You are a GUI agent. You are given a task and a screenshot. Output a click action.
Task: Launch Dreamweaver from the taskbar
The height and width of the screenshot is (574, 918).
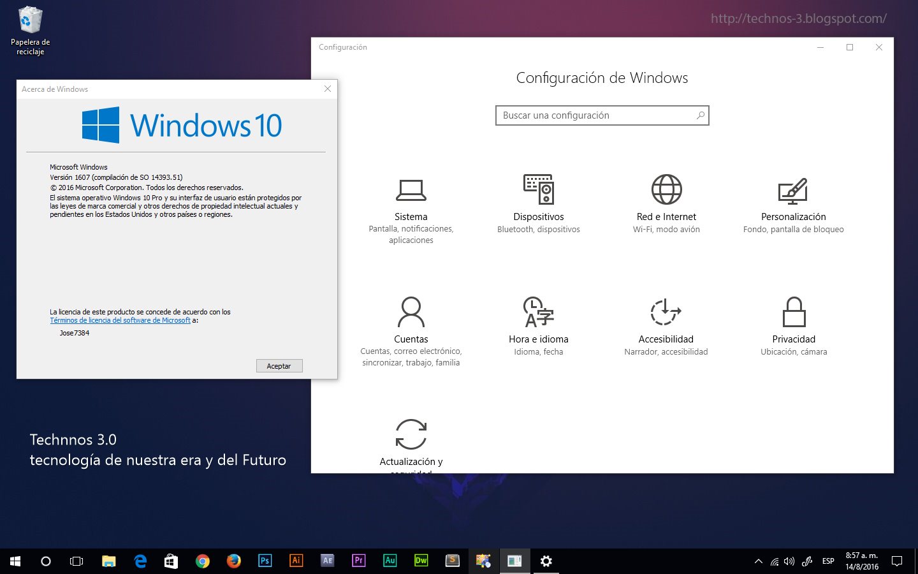tap(421, 561)
